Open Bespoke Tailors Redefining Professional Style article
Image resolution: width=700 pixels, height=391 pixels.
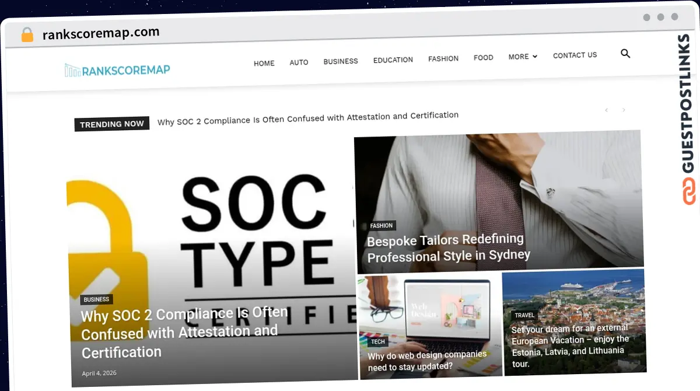(449, 247)
